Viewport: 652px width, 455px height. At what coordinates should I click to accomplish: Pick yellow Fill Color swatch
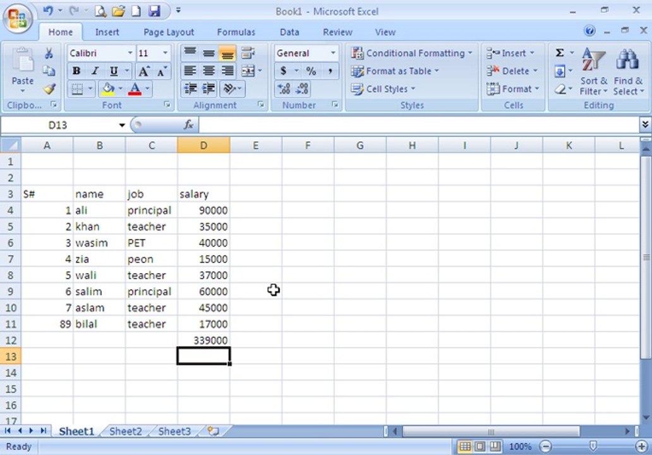[108, 89]
